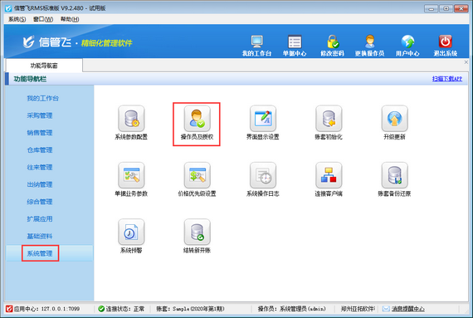Open 单据业务参数 settings icon
Viewport: 473px width, 318px height.
point(131,175)
